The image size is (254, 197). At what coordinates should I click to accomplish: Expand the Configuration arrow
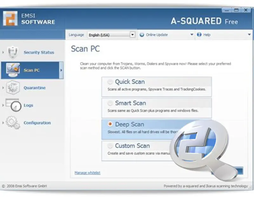tap(3, 123)
